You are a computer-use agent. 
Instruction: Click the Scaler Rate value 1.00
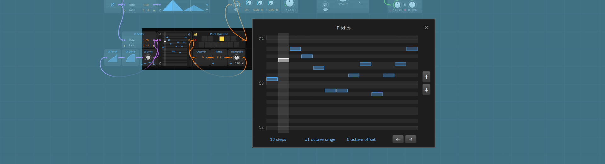146,40
